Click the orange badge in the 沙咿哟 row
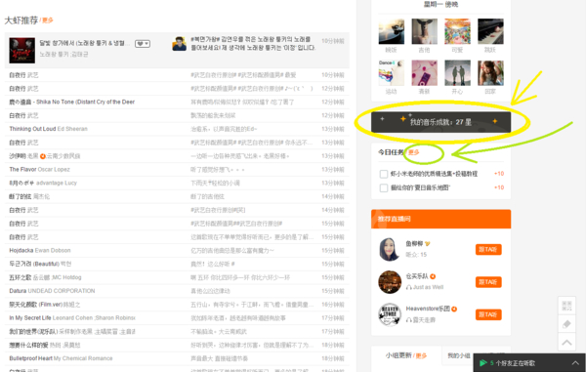 43,156
